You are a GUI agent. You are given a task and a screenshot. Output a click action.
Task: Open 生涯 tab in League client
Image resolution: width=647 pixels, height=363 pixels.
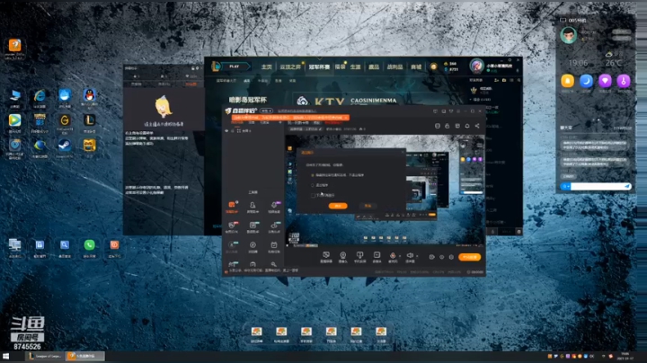[355, 66]
